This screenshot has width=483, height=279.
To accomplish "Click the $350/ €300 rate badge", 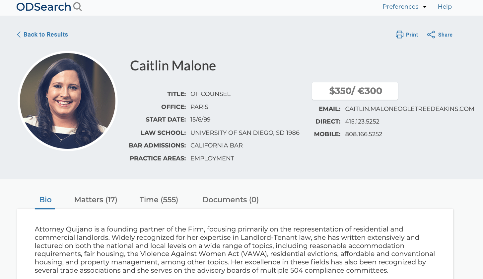I will click(355, 91).
